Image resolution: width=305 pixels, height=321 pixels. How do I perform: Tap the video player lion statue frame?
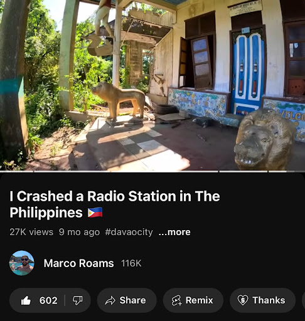[152, 85]
